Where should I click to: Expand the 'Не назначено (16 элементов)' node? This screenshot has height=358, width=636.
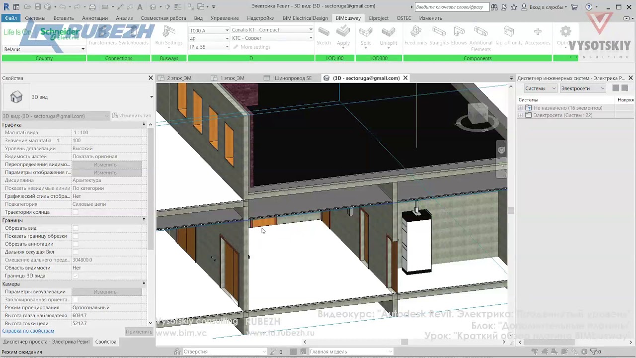(x=520, y=108)
